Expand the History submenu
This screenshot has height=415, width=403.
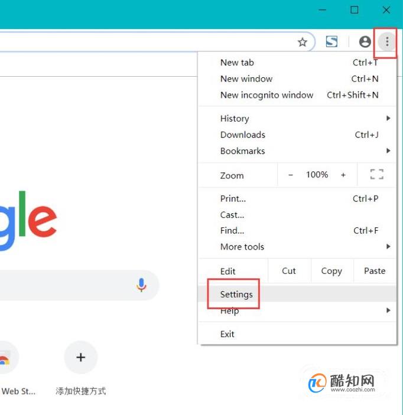click(297, 118)
